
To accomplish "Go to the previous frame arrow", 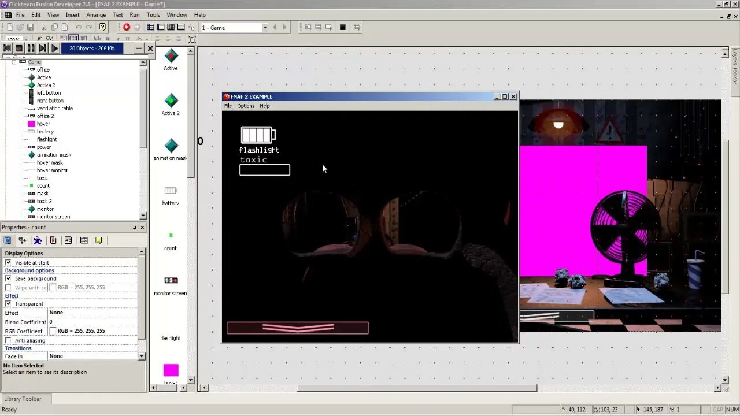I will pos(275,27).
